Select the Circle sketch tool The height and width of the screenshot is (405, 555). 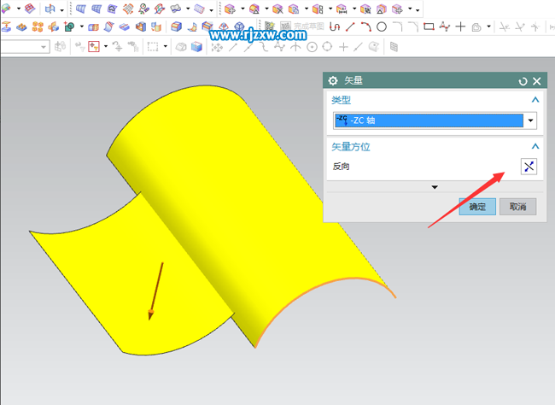(382, 26)
